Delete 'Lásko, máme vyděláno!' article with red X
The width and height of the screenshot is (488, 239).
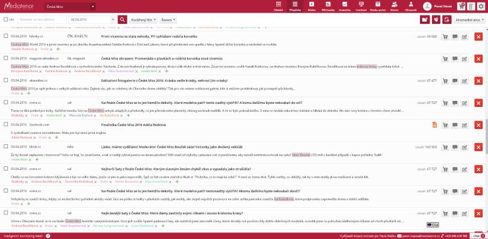point(478,147)
